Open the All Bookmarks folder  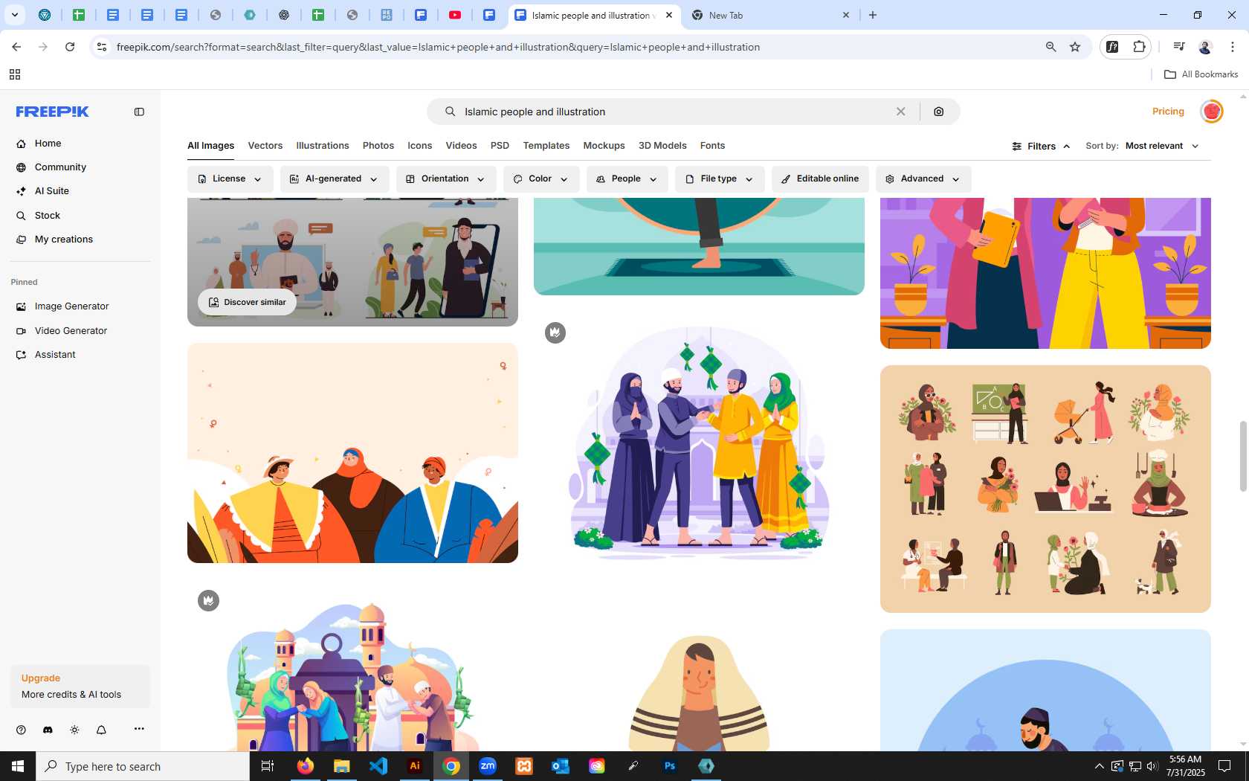(1201, 74)
